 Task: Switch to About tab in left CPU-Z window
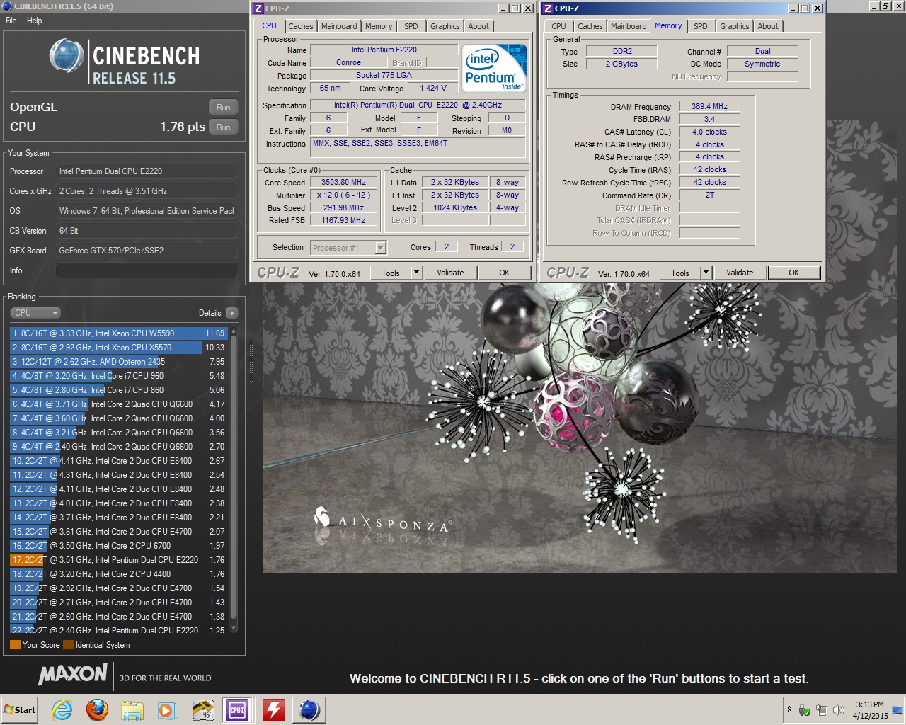point(478,26)
